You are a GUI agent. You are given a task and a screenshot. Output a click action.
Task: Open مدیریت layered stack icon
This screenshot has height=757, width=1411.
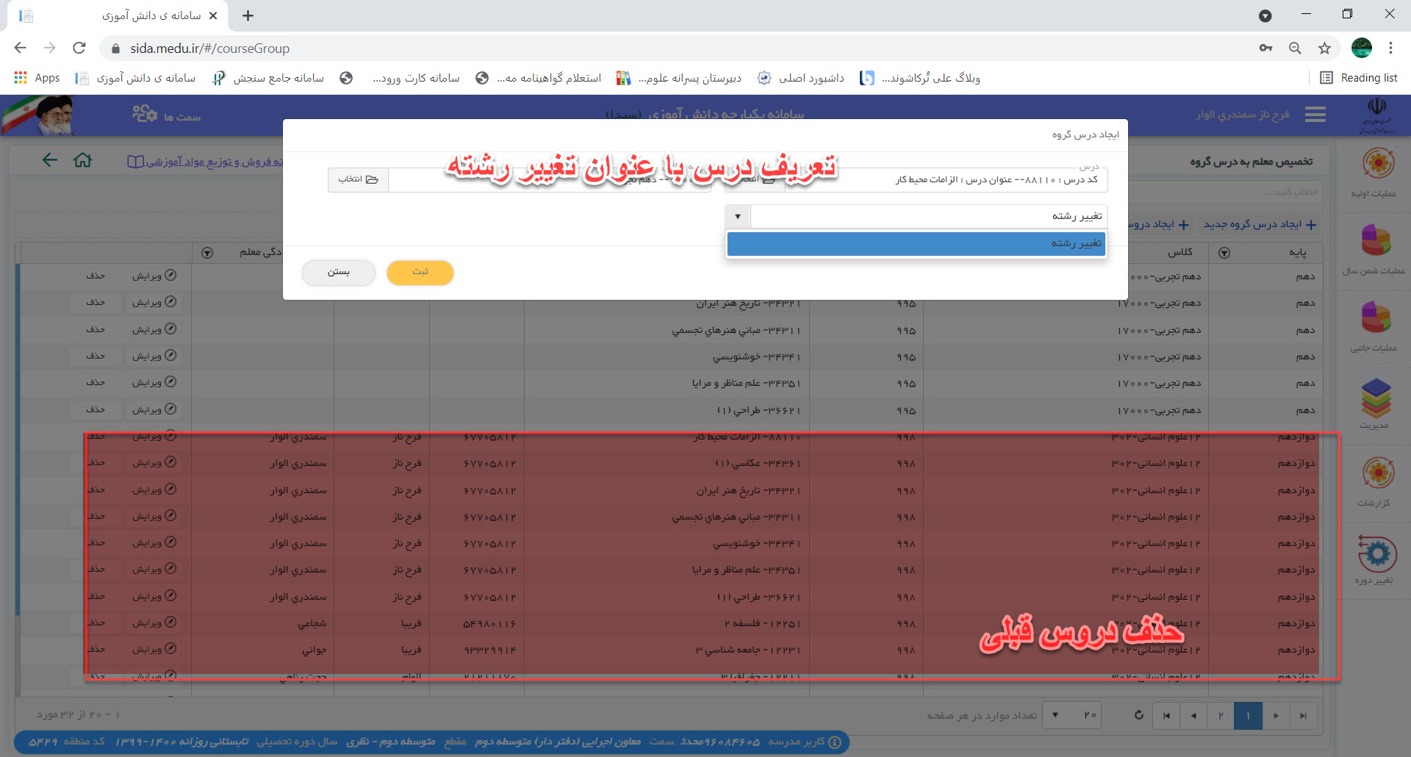click(1376, 398)
